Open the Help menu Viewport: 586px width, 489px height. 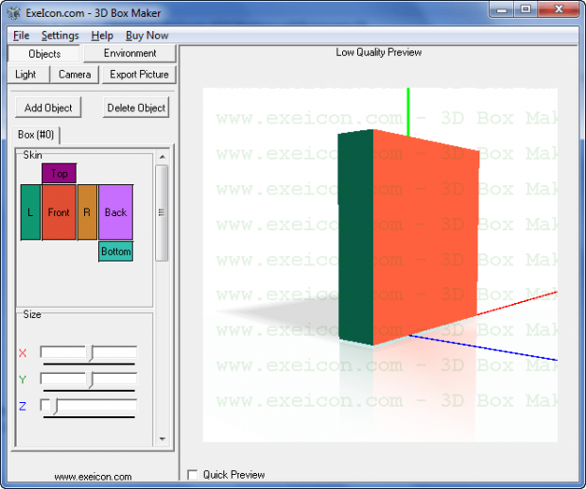pos(102,35)
